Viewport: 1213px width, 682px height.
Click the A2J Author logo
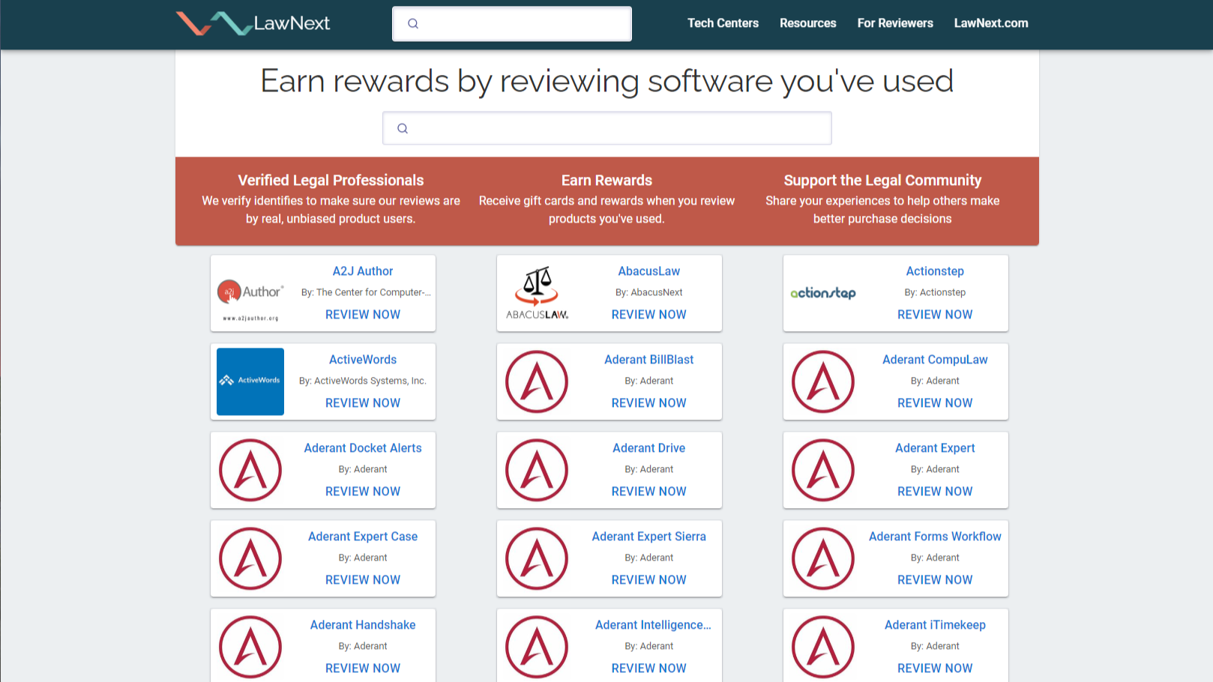click(250, 300)
